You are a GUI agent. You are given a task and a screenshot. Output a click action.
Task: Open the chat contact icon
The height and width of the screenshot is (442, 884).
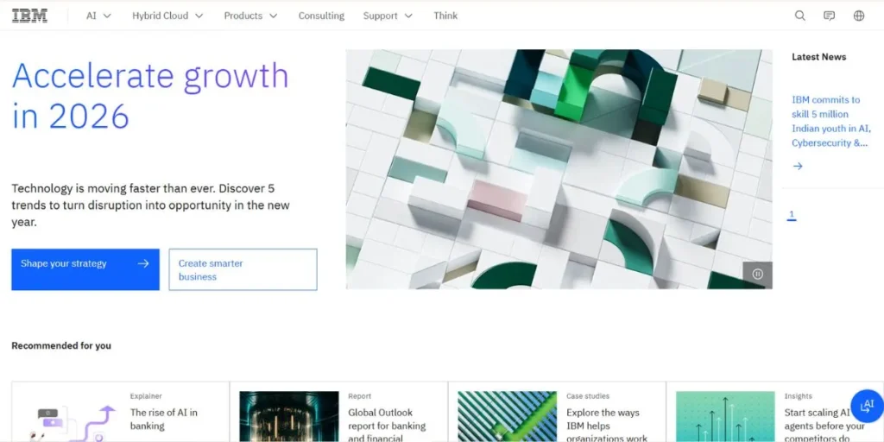point(830,16)
